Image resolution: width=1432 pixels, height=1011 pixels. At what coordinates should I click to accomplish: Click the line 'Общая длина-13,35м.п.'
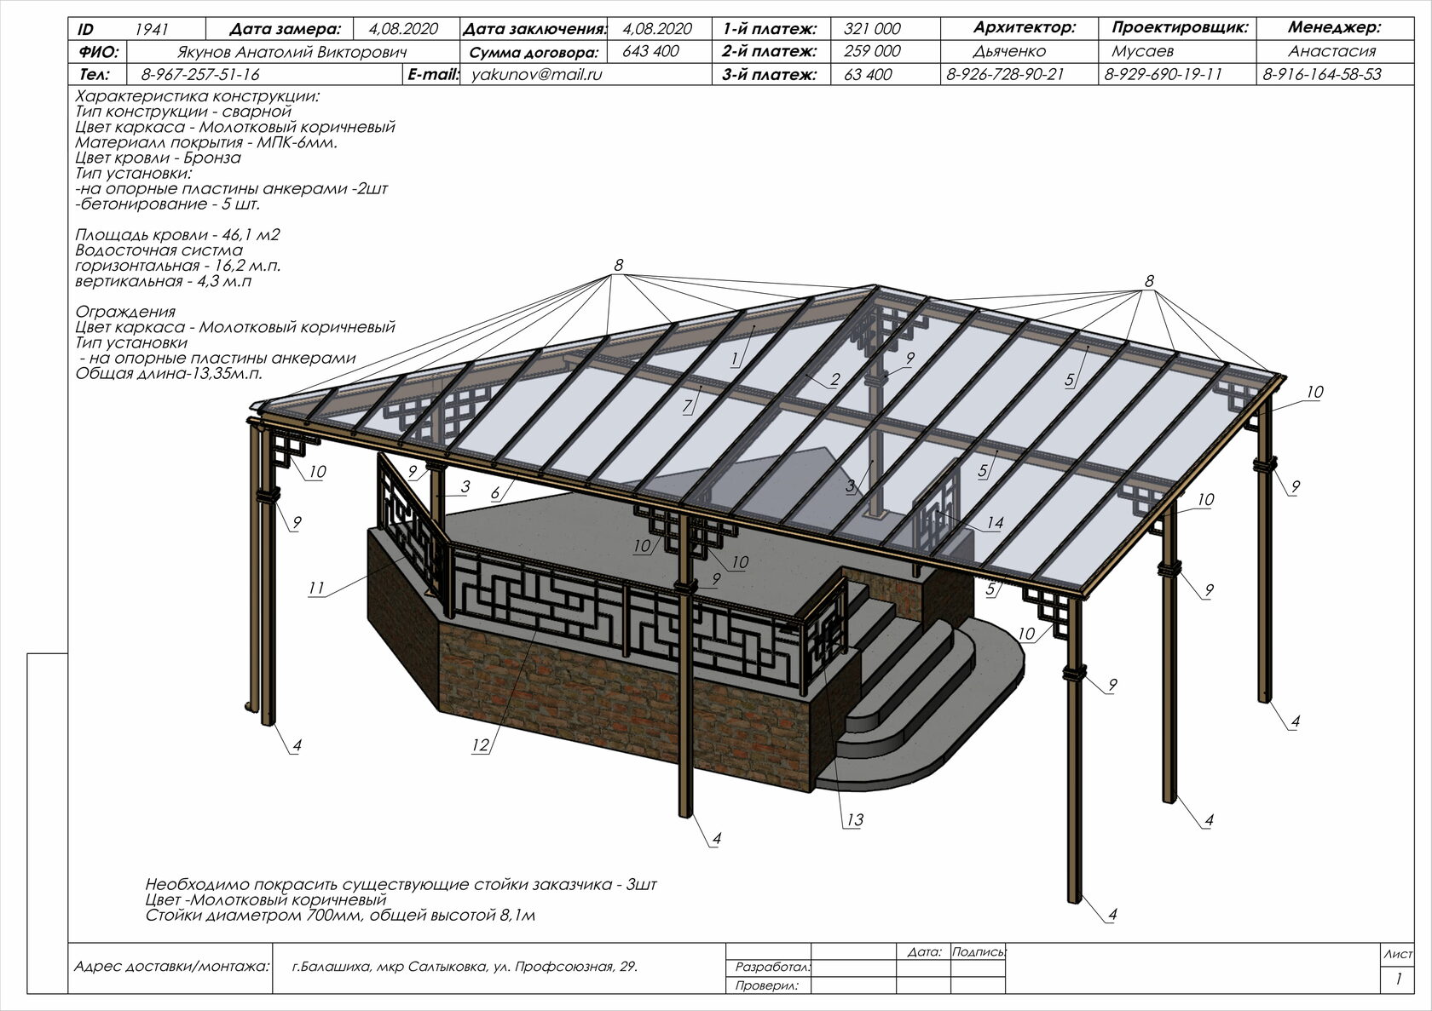(169, 373)
